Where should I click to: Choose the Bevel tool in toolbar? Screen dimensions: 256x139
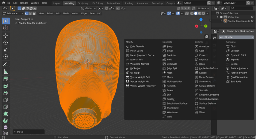(6, 93)
